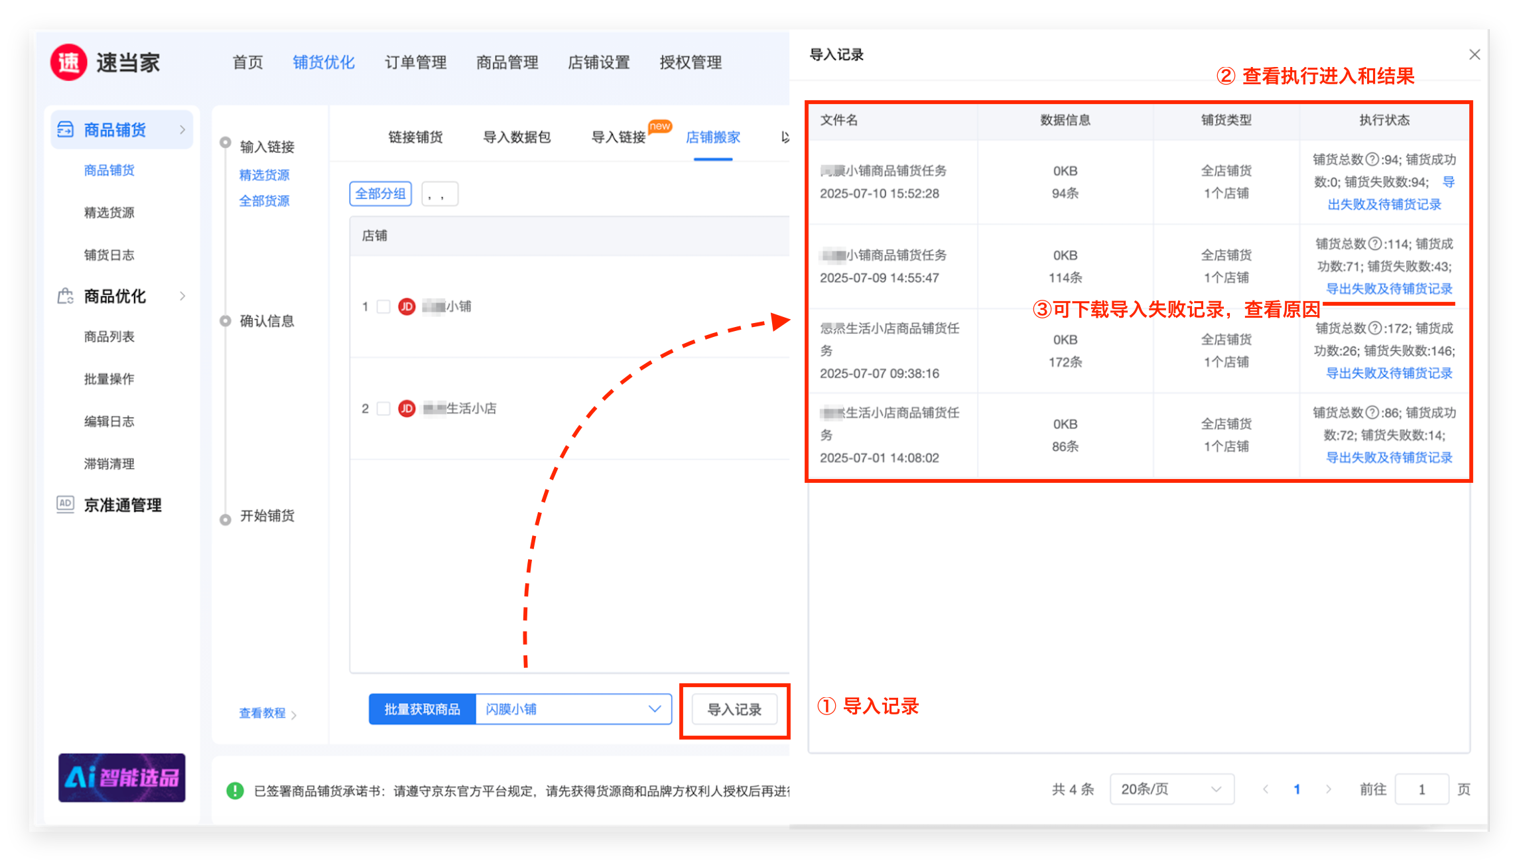Open the 20条/页 page size dropdown
The image size is (1519, 861).
click(1171, 789)
